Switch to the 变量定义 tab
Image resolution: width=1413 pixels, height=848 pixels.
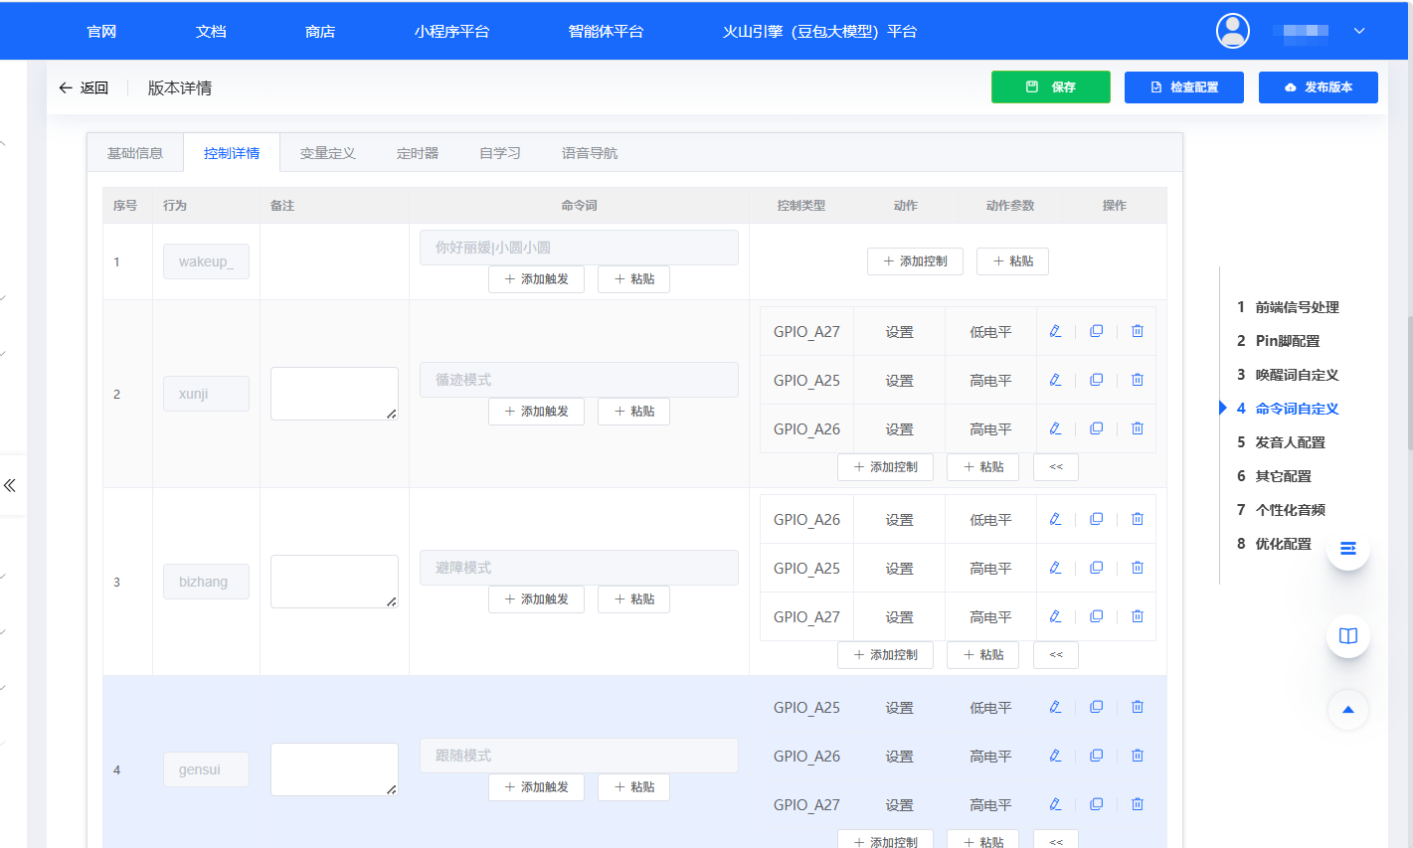point(328,153)
